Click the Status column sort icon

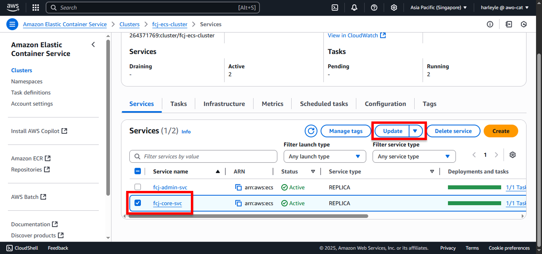[x=313, y=171]
